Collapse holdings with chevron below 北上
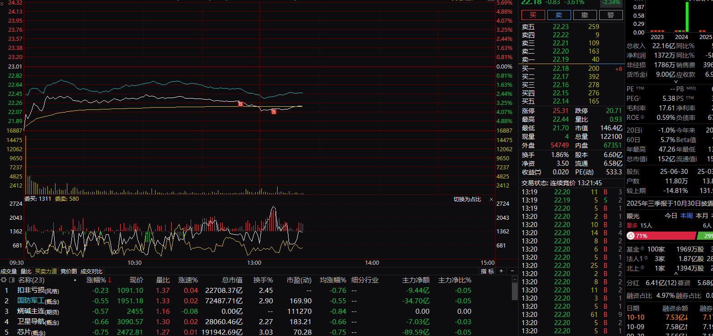Viewport: 713px width, 336px height. coord(676,273)
